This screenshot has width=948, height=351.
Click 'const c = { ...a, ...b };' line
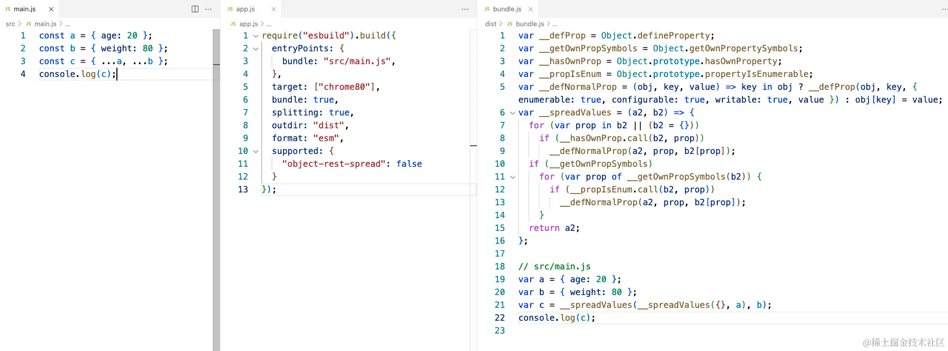pyautogui.click(x=103, y=61)
